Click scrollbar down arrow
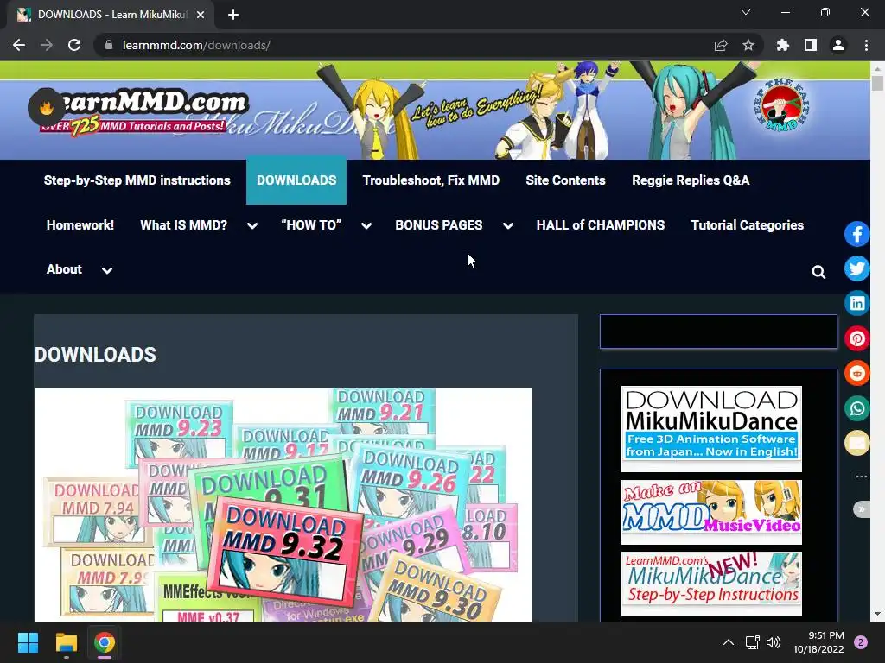Viewport: 885px width, 663px height. [x=877, y=615]
